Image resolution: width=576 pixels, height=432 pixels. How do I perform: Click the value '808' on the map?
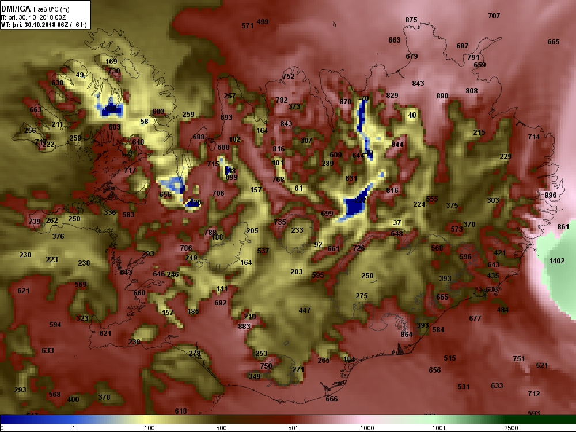471,91
